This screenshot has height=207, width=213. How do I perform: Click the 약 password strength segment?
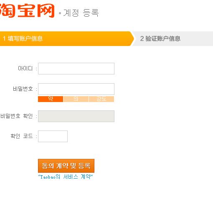pyautogui.click(x=51, y=99)
